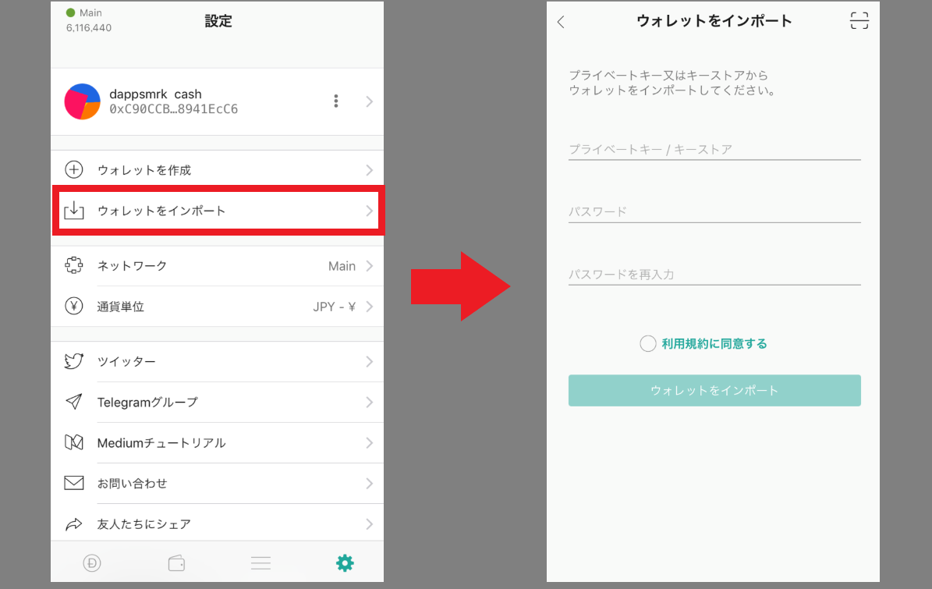
Task: Open chevron on ツイッター row
Action: 369,361
